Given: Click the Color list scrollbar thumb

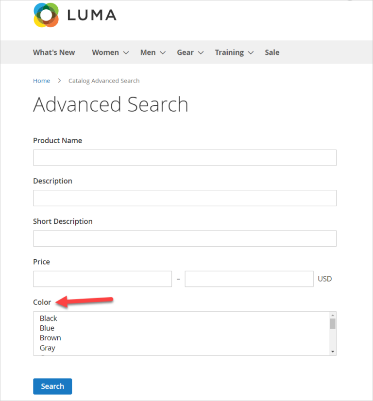Looking at the screenshot, I should [x=333, y=324].
